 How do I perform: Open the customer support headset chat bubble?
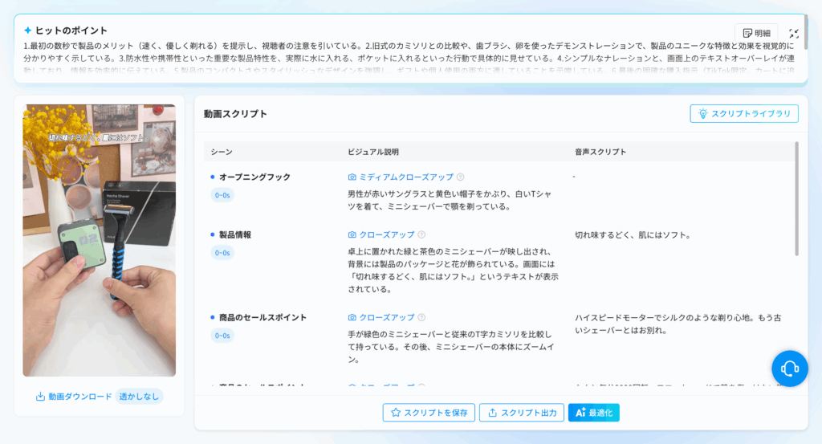point(790,369)
